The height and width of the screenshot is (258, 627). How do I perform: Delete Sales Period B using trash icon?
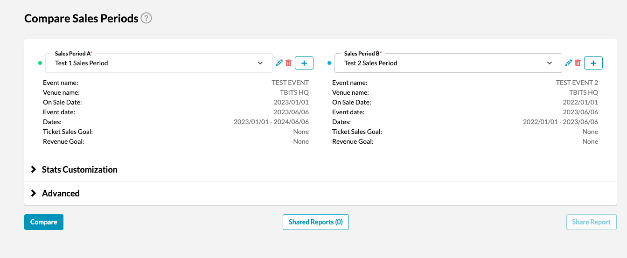point(578,63)
